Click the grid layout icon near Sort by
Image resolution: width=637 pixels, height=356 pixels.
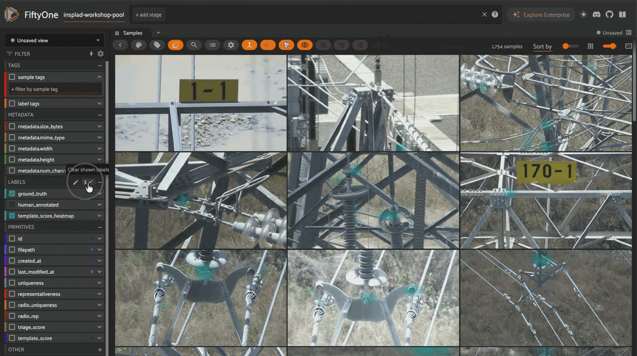[590, 46]
